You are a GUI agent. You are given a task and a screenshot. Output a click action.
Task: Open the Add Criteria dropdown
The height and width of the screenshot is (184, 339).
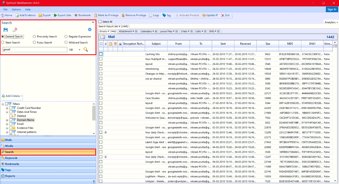pos(12,96)
